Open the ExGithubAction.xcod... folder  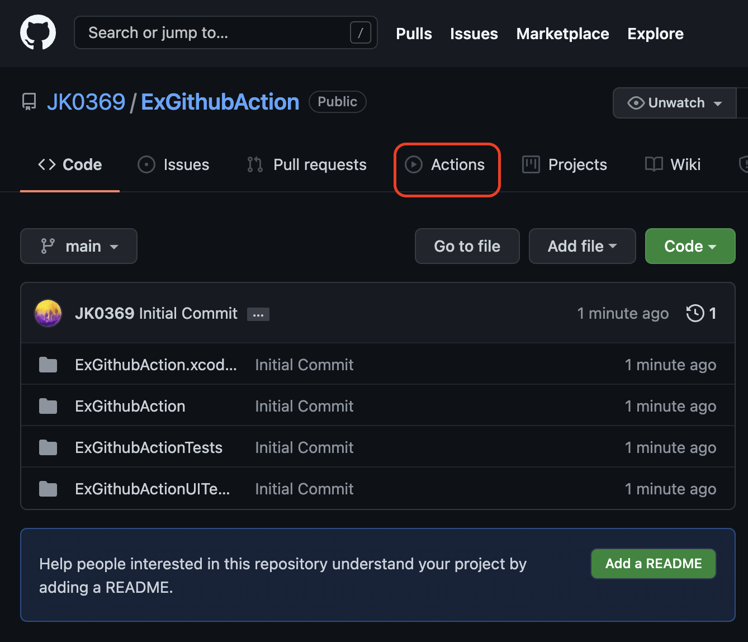click(x=156, y=365)
